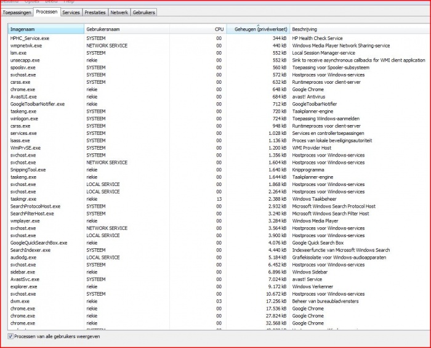The width and height of the screenshot is (431, 348).
Task: Click the lsass.exe process name
Action: pos(20,140)
